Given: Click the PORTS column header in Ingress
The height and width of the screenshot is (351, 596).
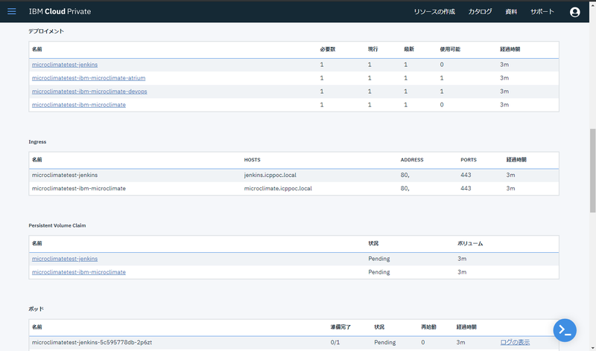Looking at the screenshot, I should click(x=469, y=160).
